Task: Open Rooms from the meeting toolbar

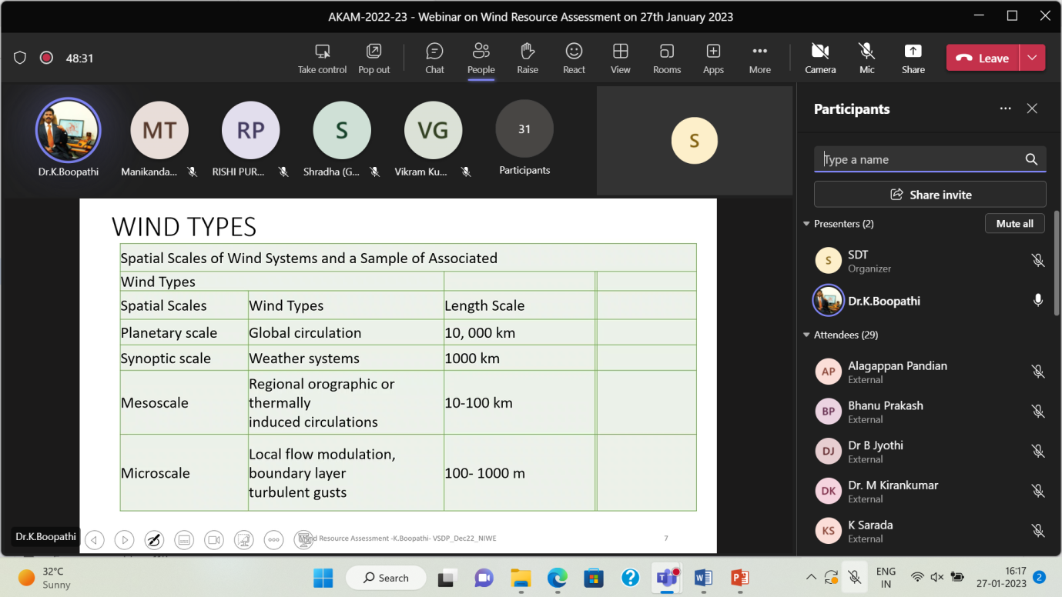Action: pyautogui.click(x=666, y=58)
